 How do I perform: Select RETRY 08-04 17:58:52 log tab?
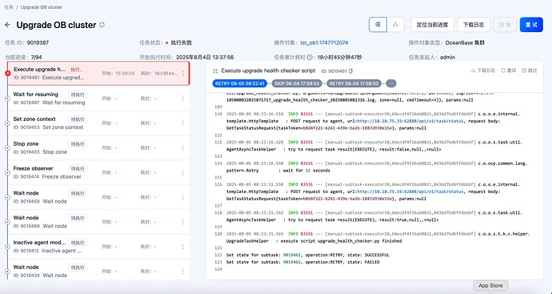coord(354,83)
